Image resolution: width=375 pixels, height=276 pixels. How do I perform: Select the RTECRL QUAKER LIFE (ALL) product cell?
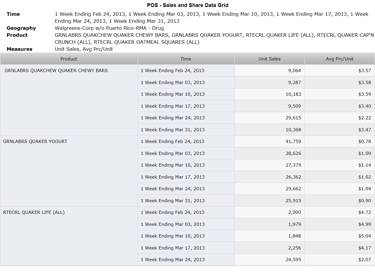[69, 236]
